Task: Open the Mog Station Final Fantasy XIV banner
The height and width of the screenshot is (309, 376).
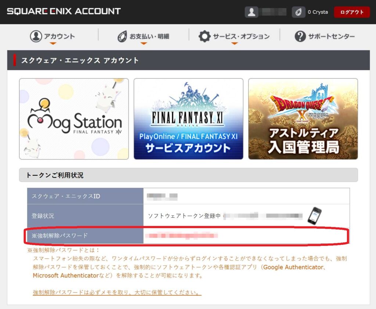Action: [x=74, y=119]
